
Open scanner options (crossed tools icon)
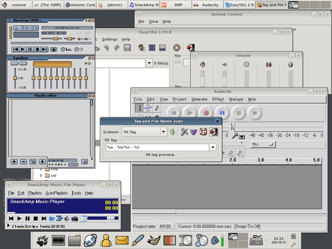[184, 132]
